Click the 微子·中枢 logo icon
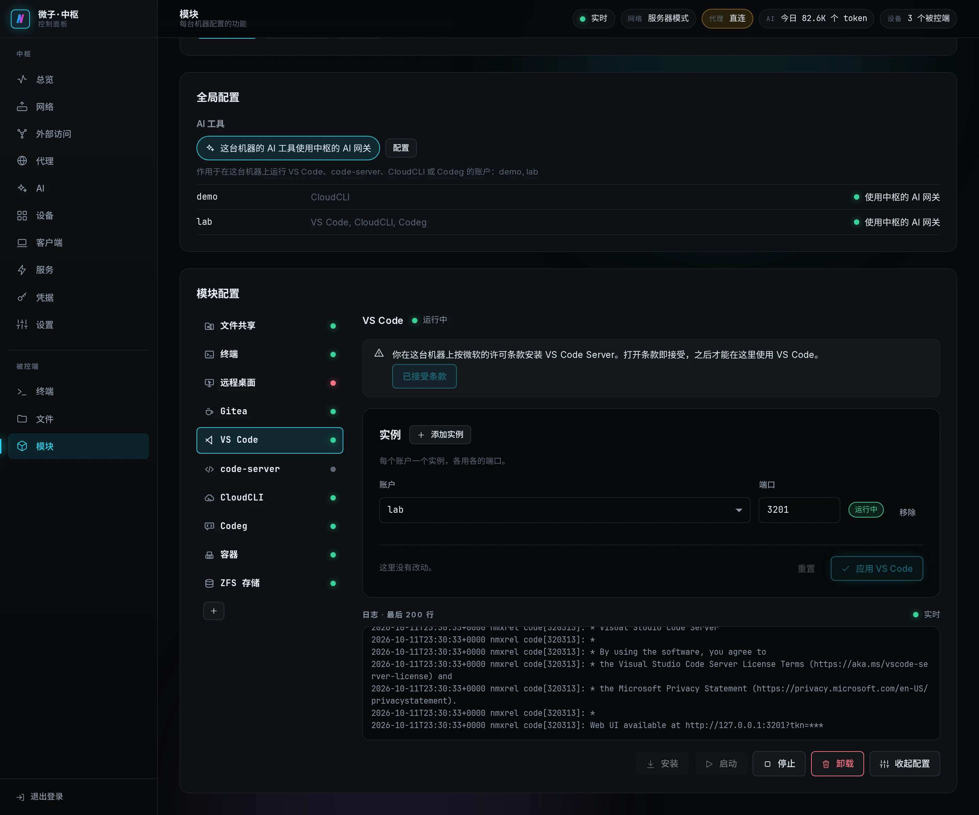 (x=20, y=19)
